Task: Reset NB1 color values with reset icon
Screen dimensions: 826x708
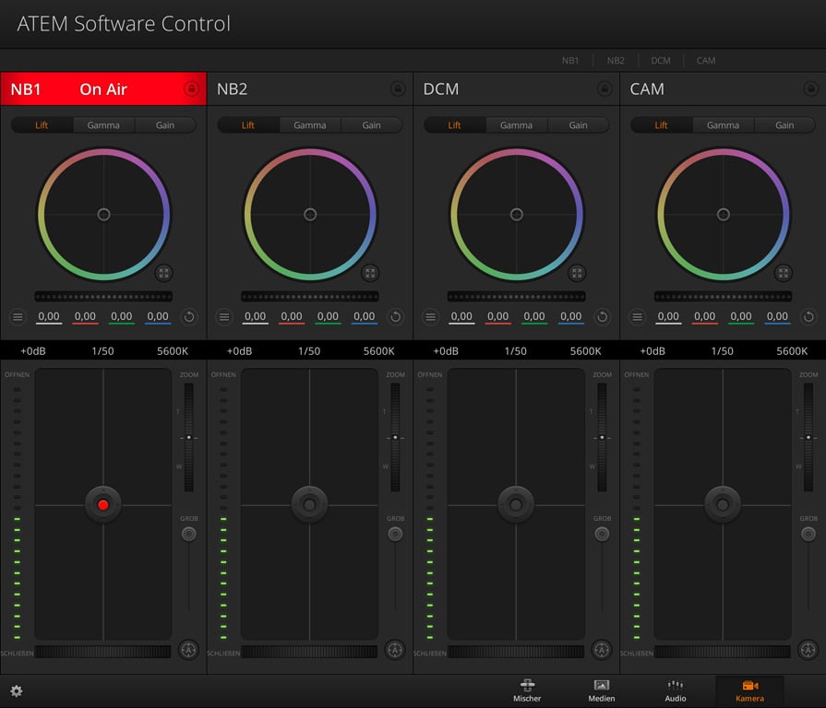Action: click(189, 316)
